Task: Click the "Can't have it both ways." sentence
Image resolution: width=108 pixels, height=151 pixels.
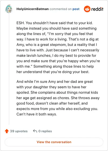Action: pyautogui.click(x=37, y=114)
